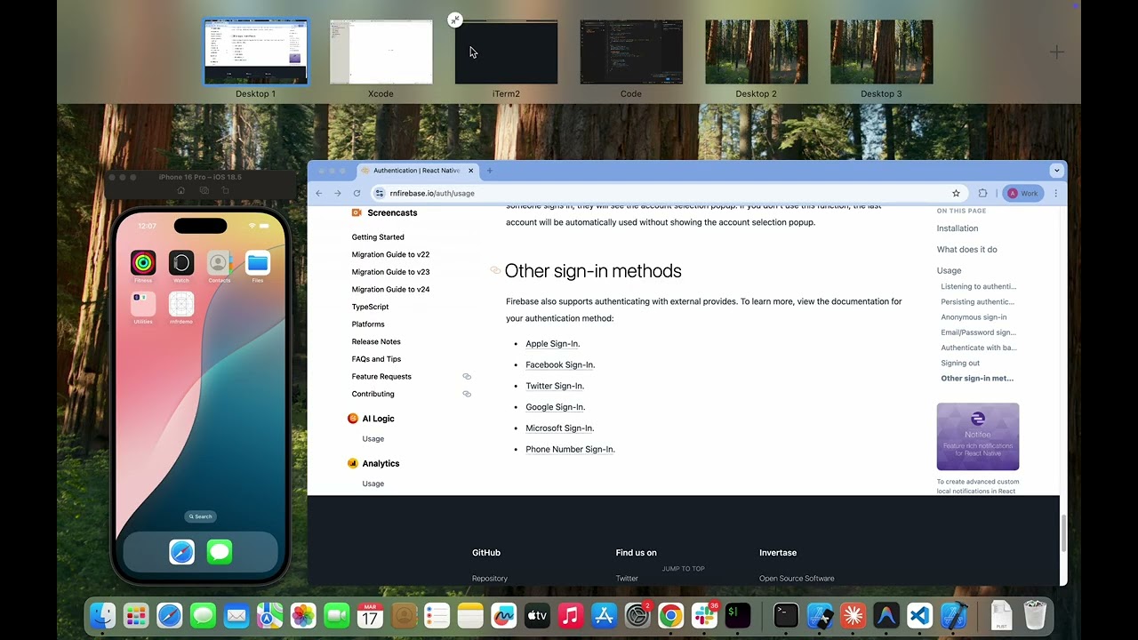Open Visual Studio Code from the Dock
This screenshot has width=1138, height=640.
click(x=919, y=615)
